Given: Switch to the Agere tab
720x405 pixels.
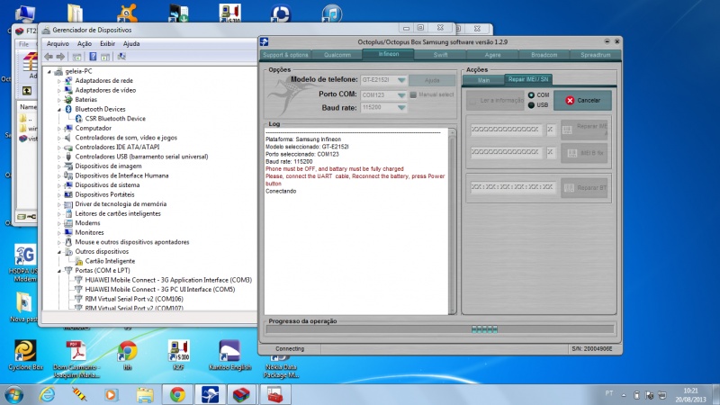Looking at the screenshot, I should pyautogui.click(x=492, y=55).
